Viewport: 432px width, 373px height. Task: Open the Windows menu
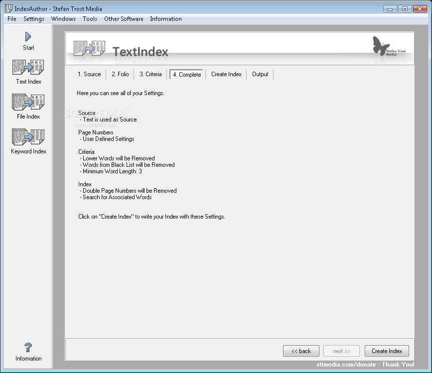point(63,19)
